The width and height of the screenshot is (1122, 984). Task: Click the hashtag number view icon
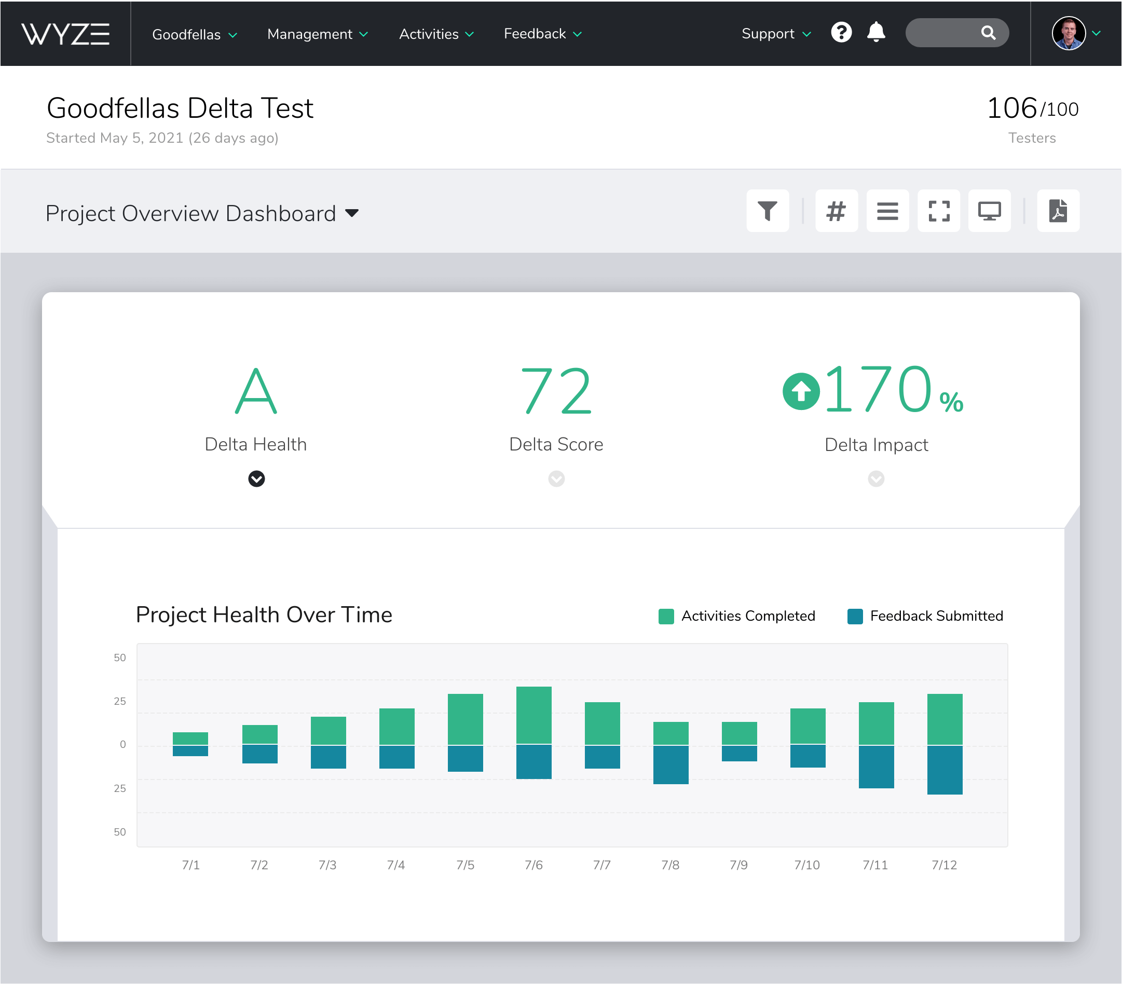[x=836, y=211]
